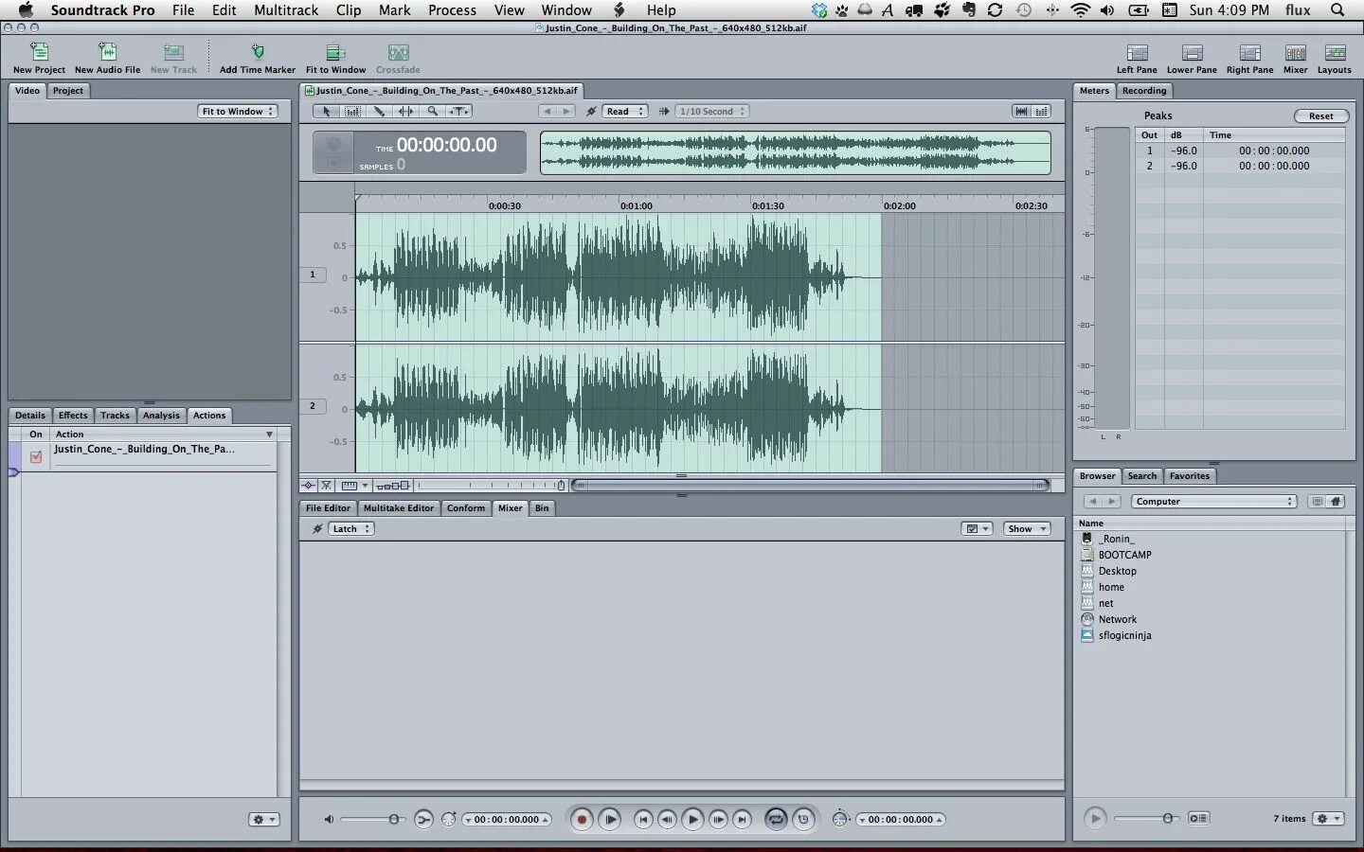Select the zoom magnifier tool
The image size is (1364, 852).
432,111
